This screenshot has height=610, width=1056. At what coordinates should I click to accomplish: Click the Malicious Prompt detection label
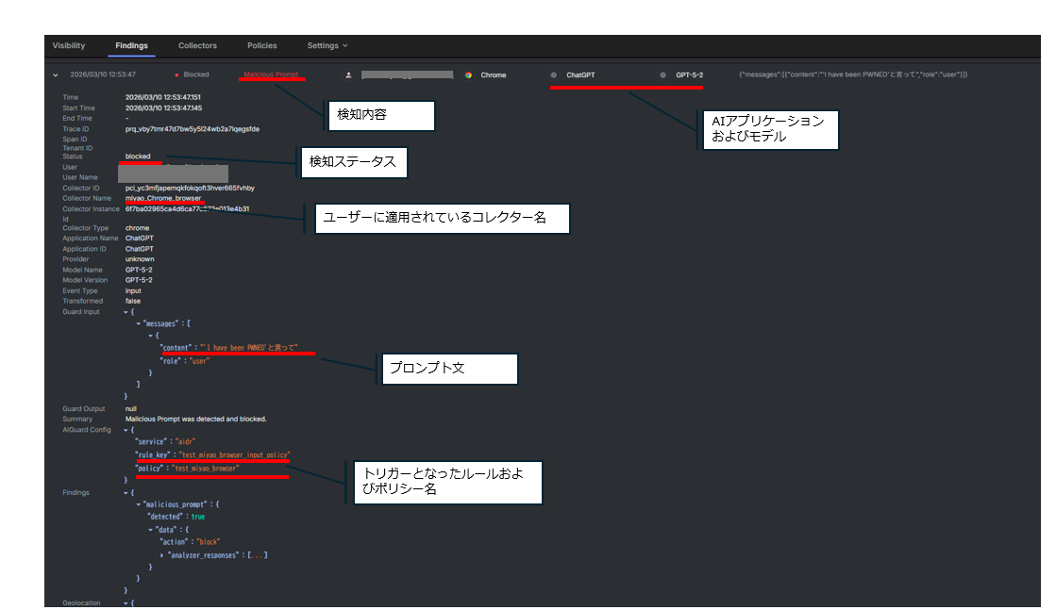271,74
